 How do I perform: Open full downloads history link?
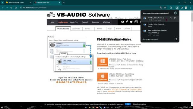point(150,39)
